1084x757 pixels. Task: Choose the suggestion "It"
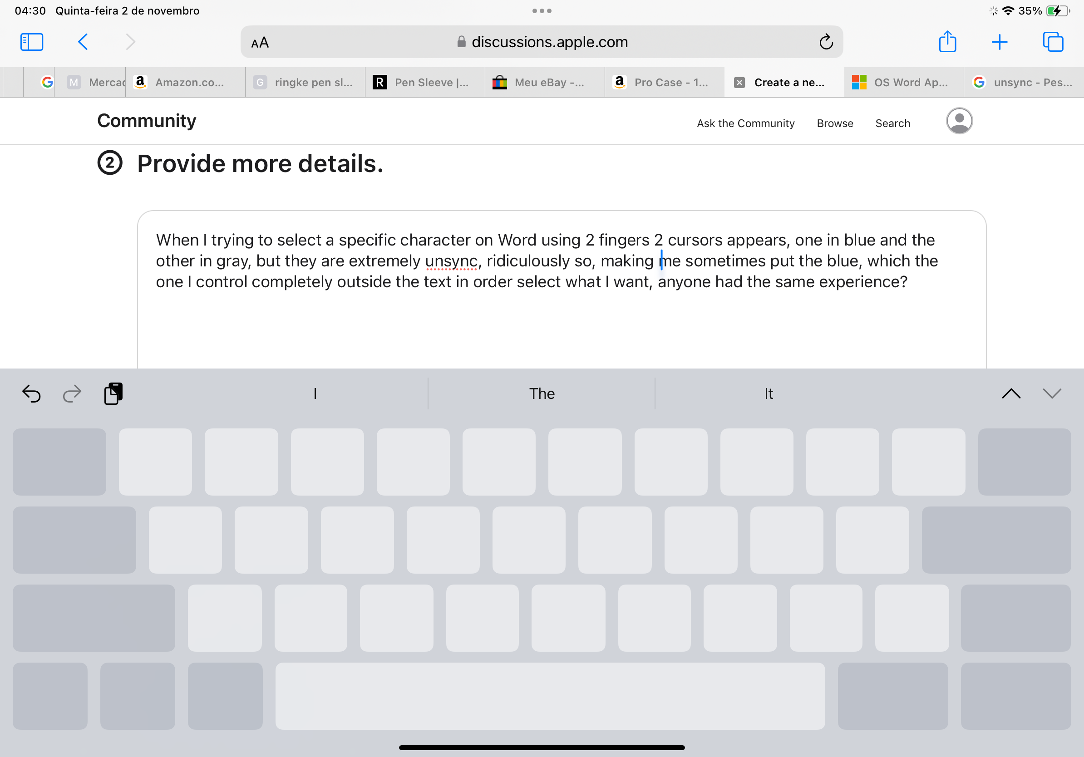(768, 393)
